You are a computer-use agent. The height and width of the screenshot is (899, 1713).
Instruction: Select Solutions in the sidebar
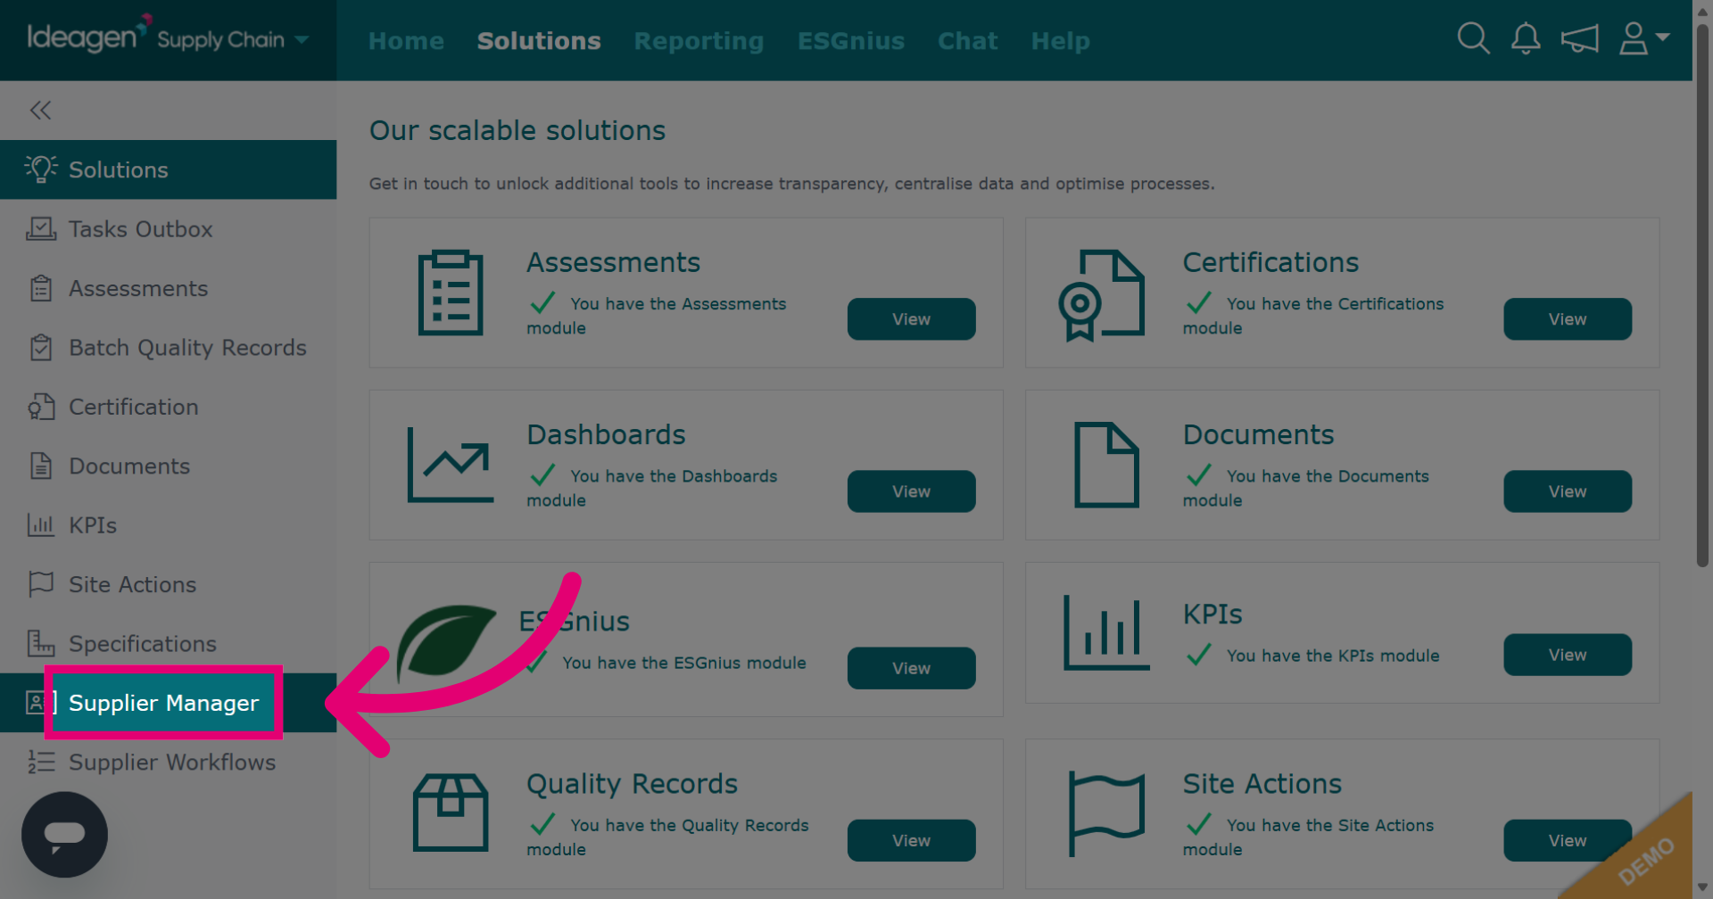tap(168, 169)
